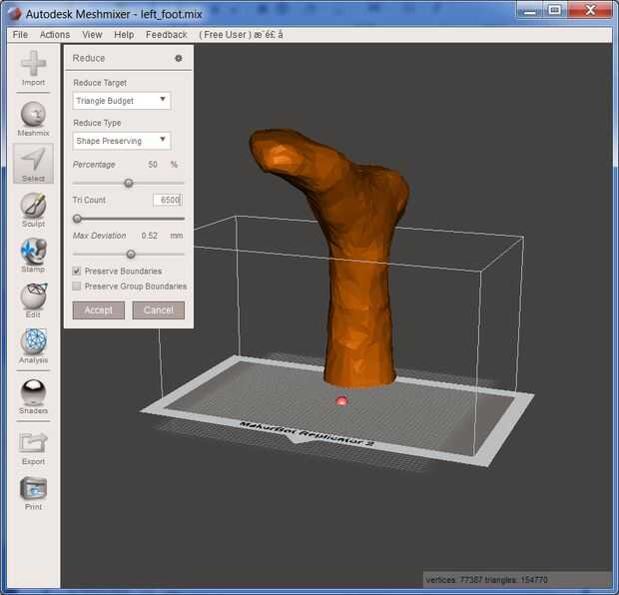Activate the Select tool
This screenshot has width=619, height=595.
pyautogui.click(x=33, y=162)
